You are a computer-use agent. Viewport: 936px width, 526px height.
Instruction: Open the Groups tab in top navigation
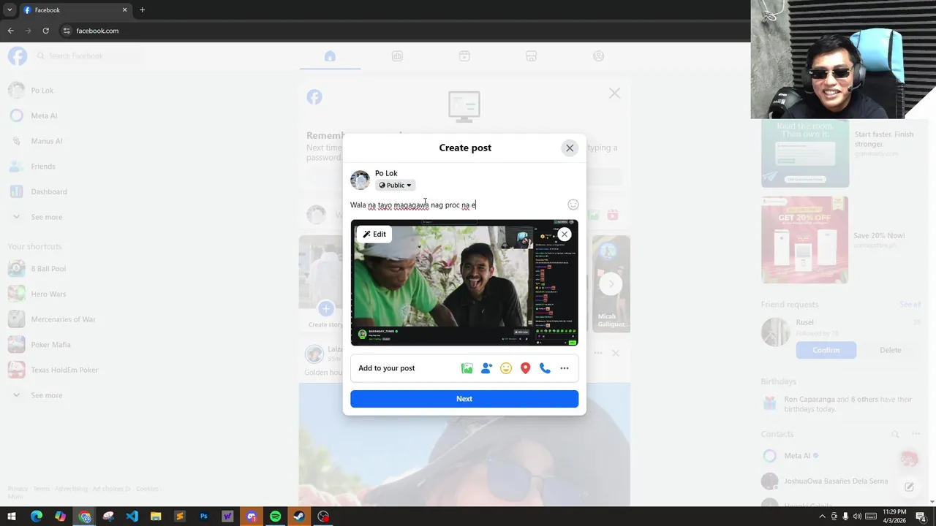599,56
